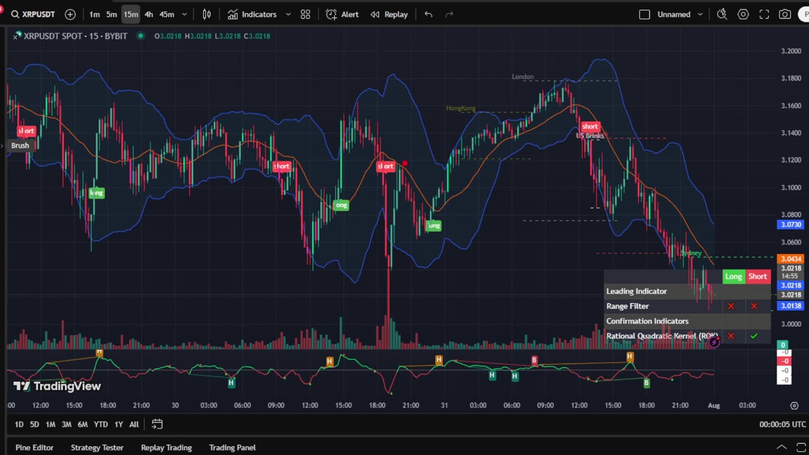The height and width of the screenshot is (455, 809).
Task: Click the HongKong session label
Action: pos(461,108)
